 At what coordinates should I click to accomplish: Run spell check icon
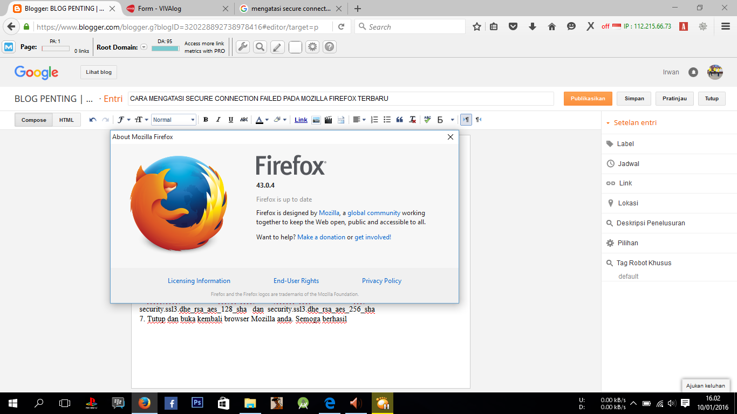(x=427, y=120)
